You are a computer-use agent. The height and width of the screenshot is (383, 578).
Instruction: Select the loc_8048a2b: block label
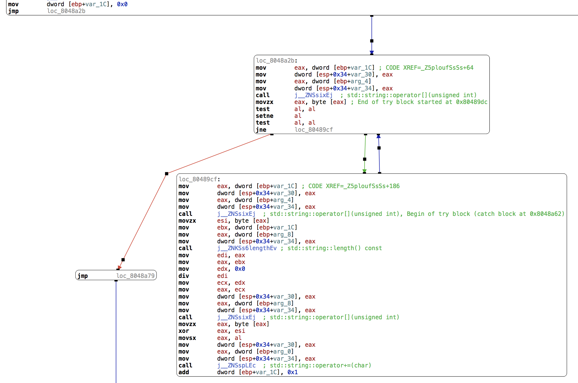(x=276, y=61)
